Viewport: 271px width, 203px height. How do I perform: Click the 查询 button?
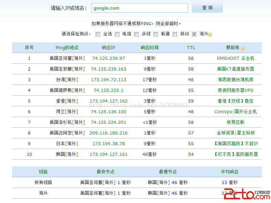[207, 8]
